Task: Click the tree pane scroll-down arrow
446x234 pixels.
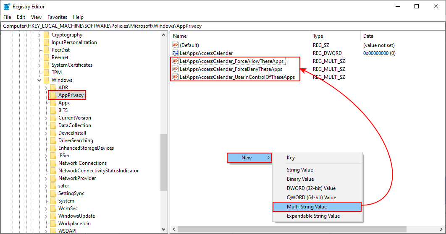Action: 163,229
